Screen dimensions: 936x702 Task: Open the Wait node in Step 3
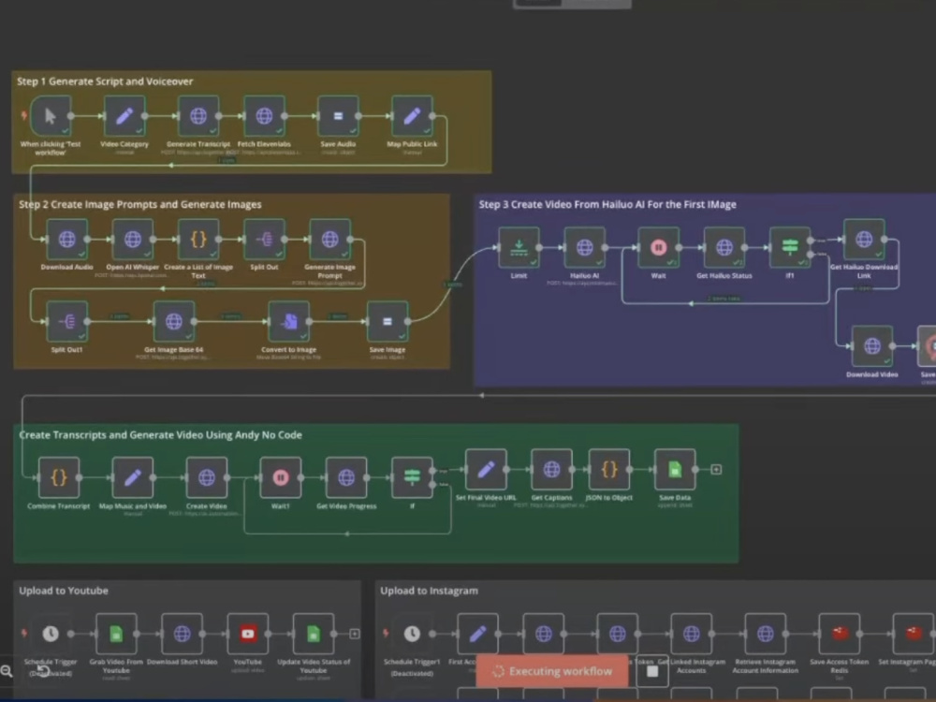(x=658, y=247)
